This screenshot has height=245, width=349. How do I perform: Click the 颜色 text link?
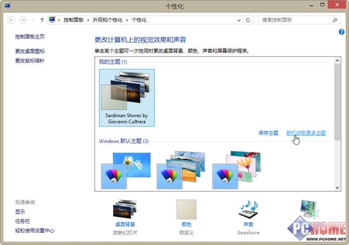tap(187, 224)
